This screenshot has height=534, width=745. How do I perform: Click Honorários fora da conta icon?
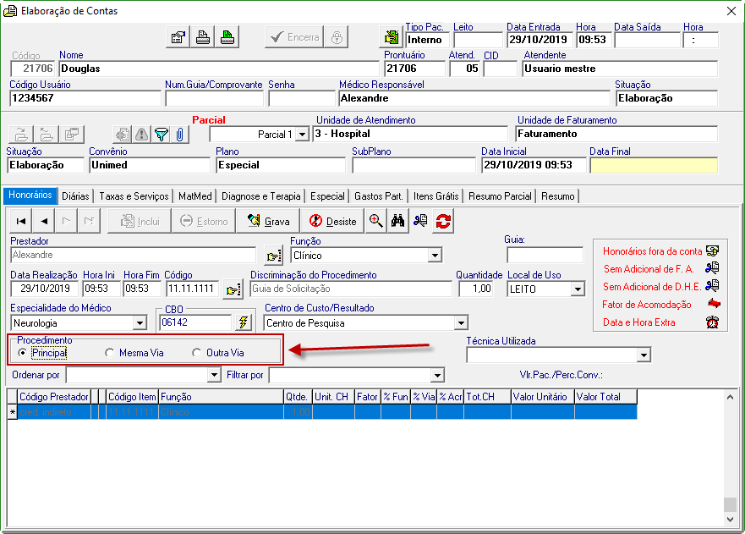[712, 250]
